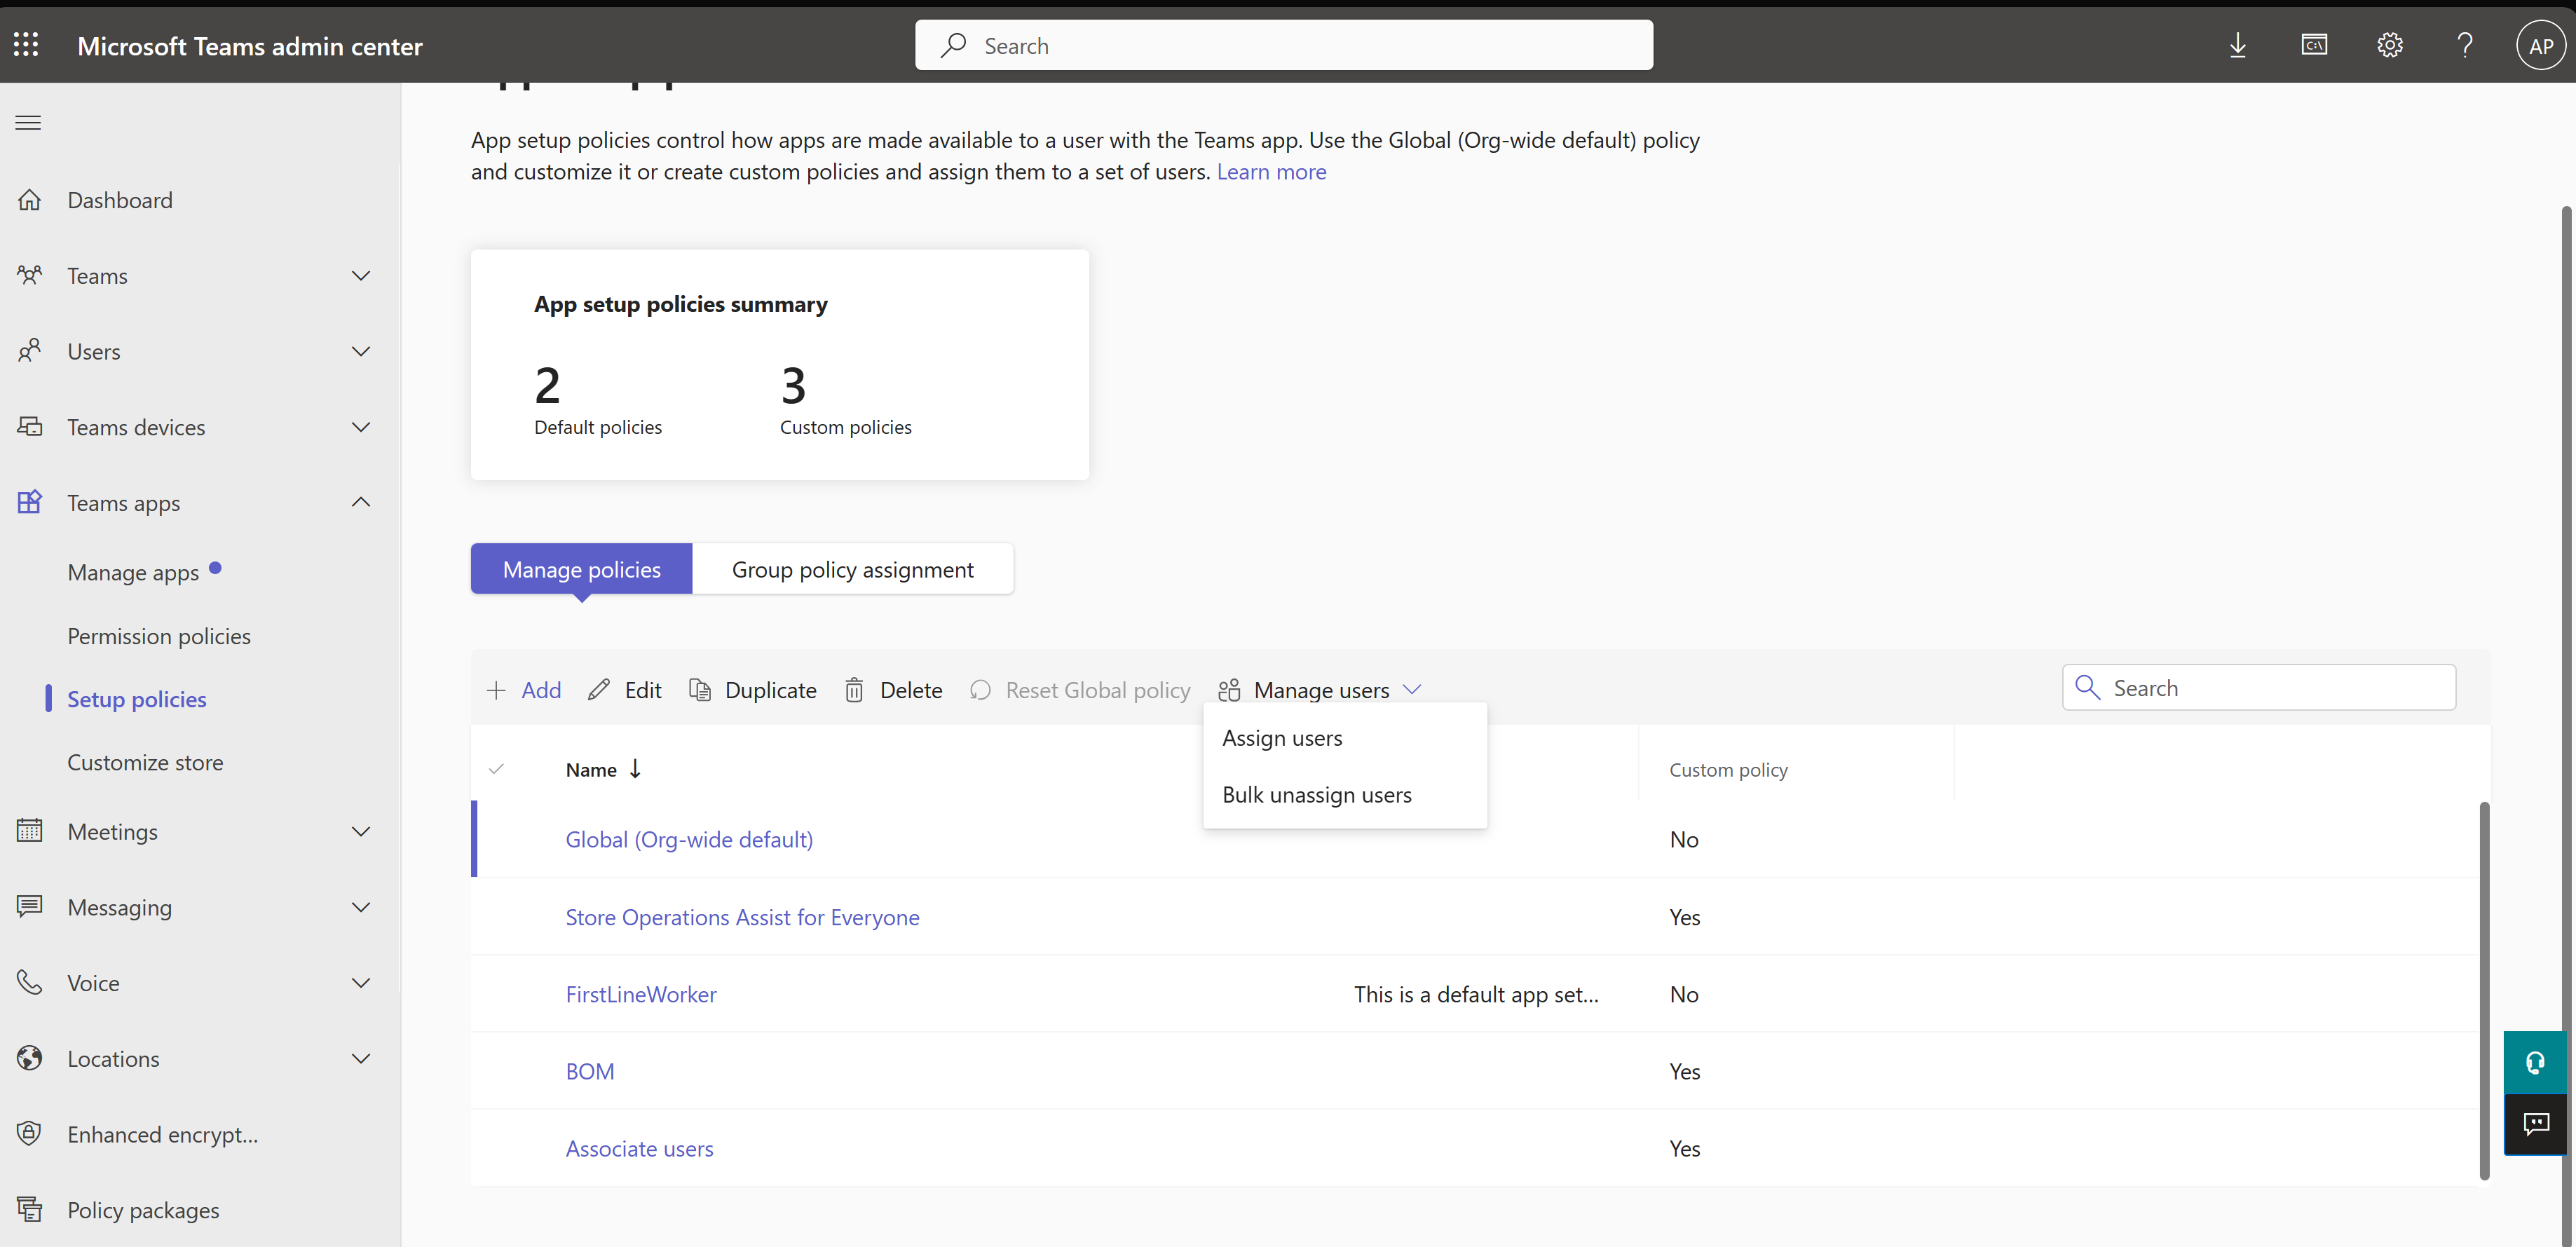Click the Manage users dropdown icon
Image resolution: width=2576 pixels, height=1247 pixels.
pos(1413,688)
